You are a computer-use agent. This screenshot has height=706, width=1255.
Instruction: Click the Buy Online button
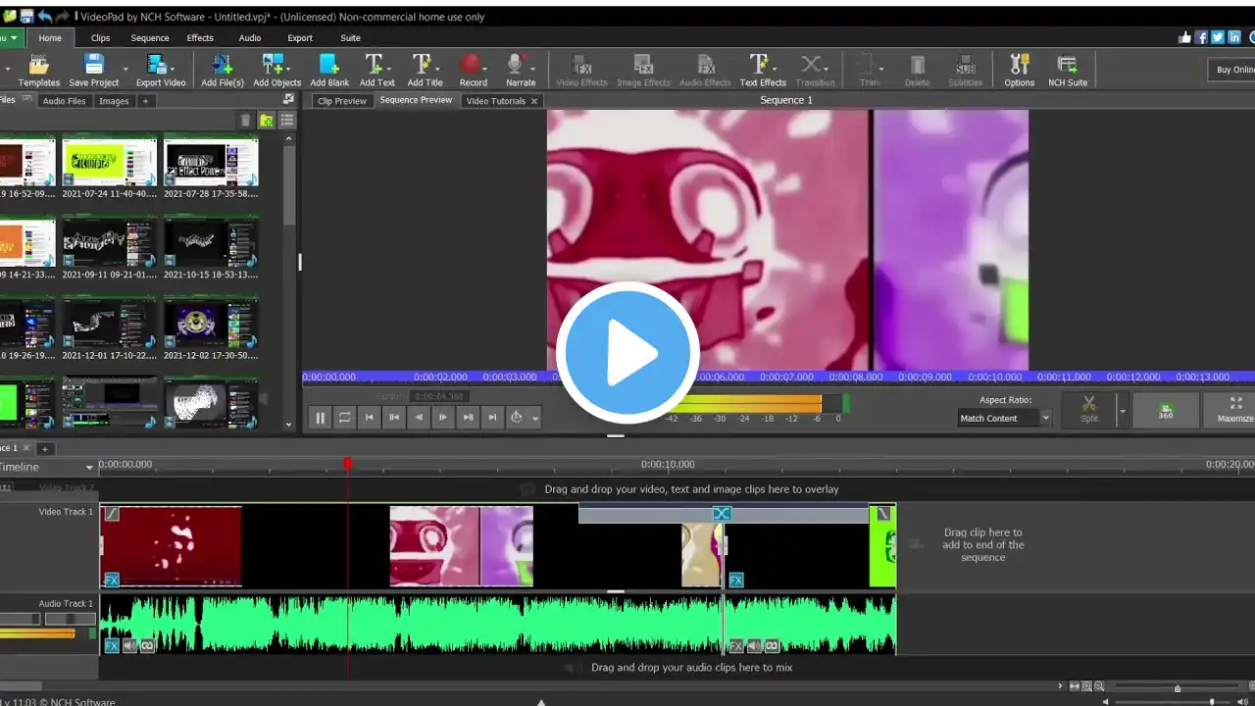click(1233, 70)
